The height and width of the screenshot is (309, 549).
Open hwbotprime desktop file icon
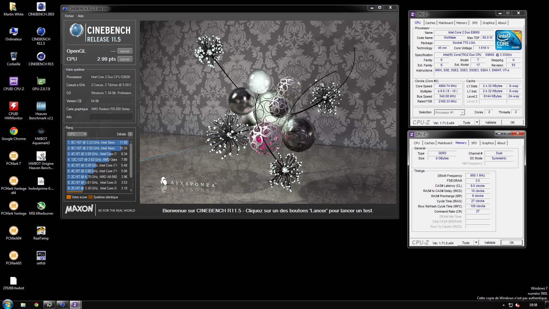41,183
